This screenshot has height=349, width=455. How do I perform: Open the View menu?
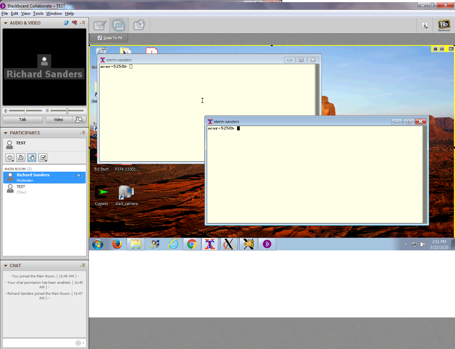(26, 13)
